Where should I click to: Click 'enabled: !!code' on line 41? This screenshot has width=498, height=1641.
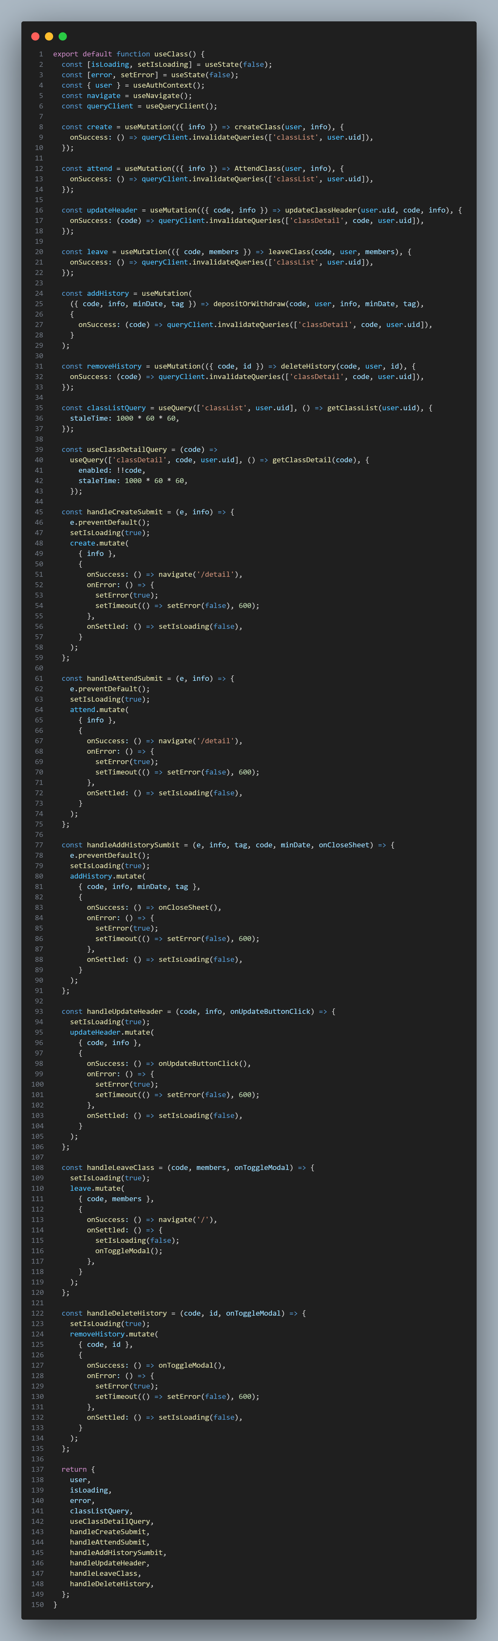coord(110,470)
